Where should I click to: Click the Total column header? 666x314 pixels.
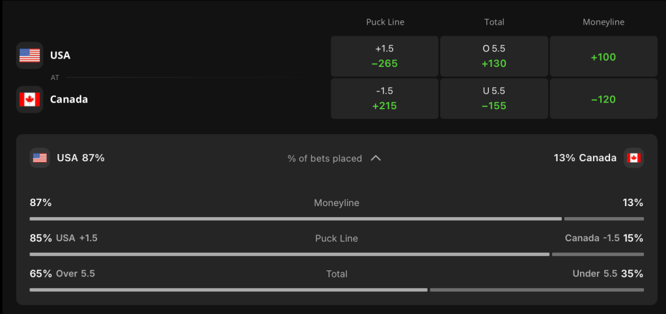click(x=494, y=23)
